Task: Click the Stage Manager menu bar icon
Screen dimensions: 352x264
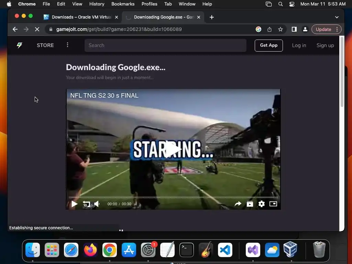Action: [x=268, y=4]
